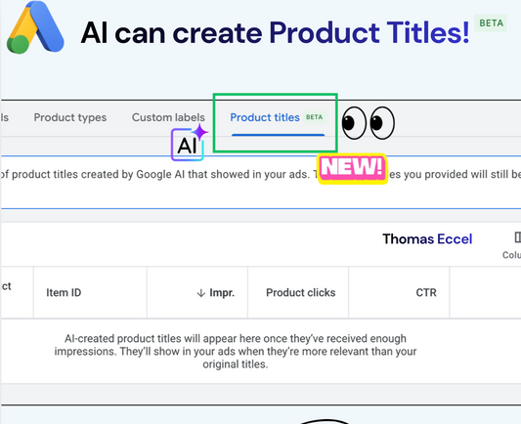Open the Product titles beta tab
Viewport: 521px width, 424px height.
278,117
